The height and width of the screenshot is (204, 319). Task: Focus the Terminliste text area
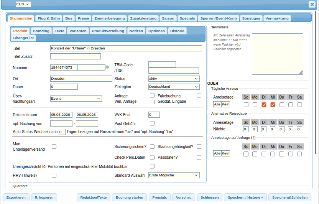click(x=277, y=54)
